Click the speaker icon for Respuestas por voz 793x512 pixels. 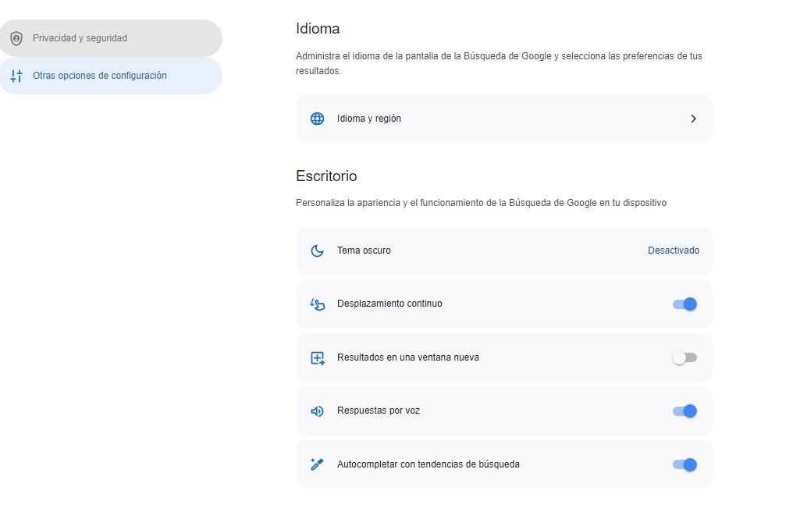[317, 411]
